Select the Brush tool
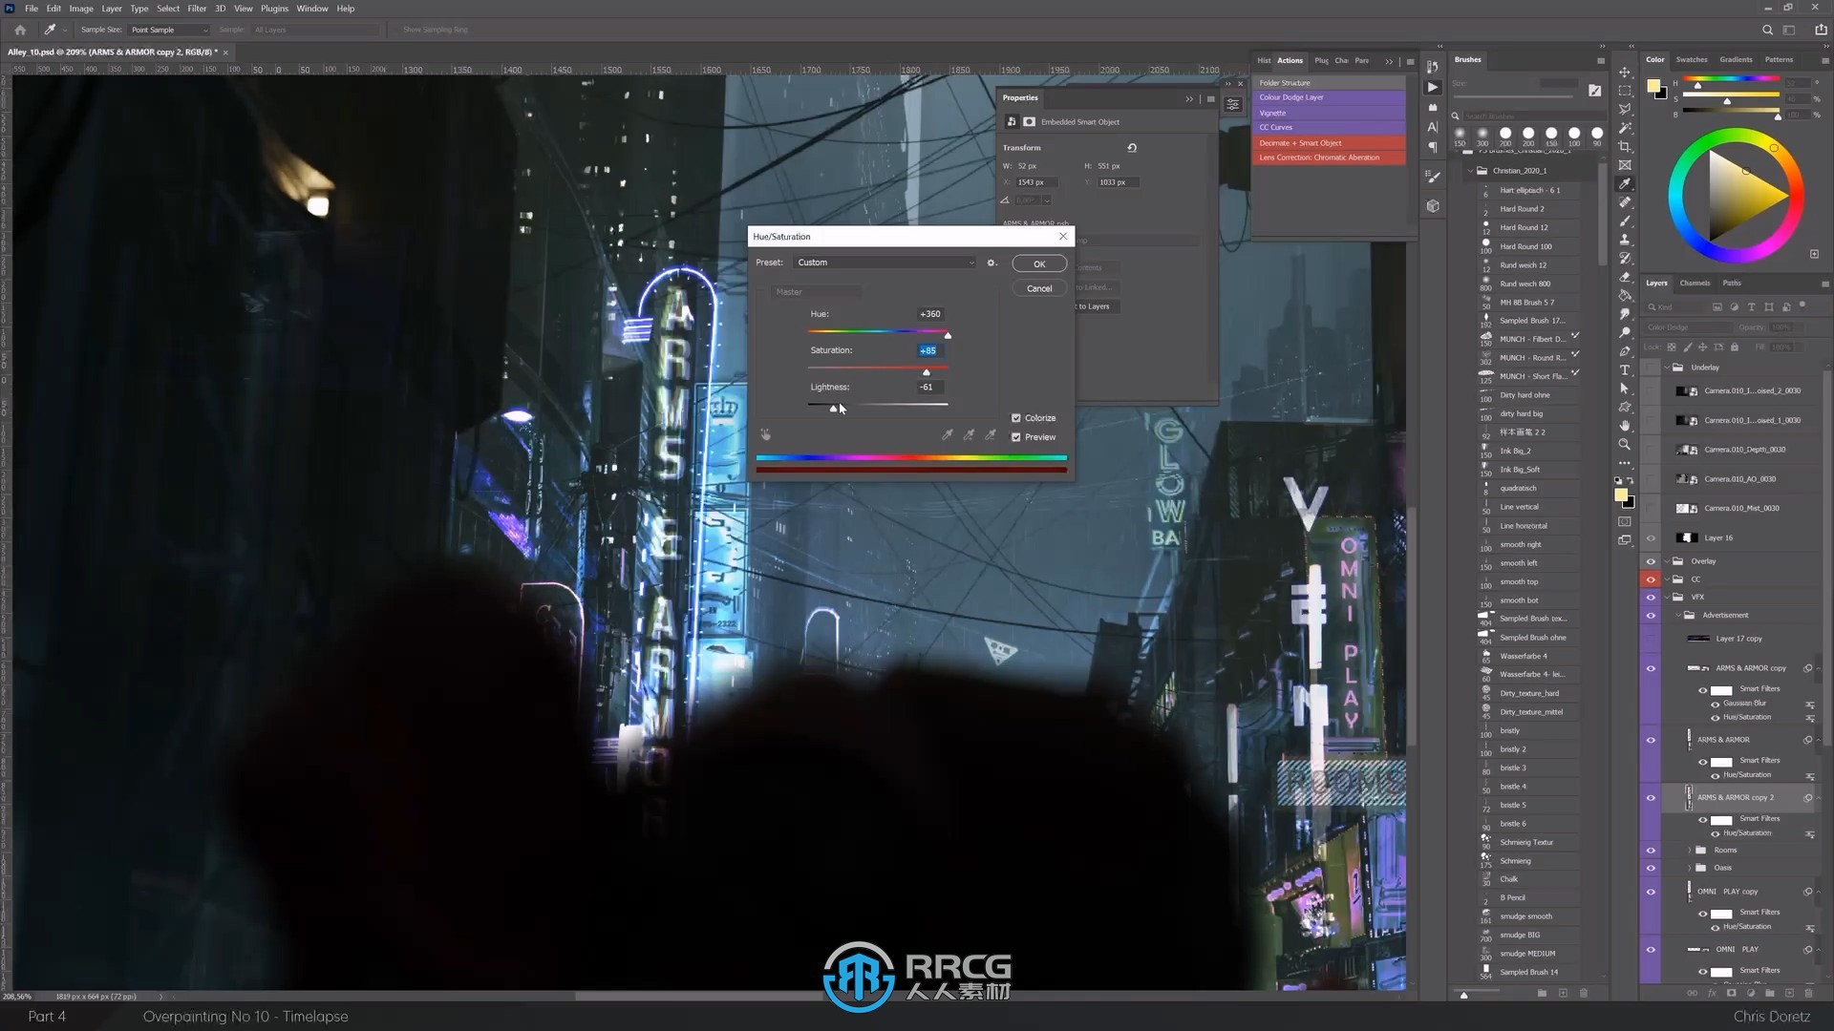This screenshot has height=1031, width=1834. tap(1625, 221)
